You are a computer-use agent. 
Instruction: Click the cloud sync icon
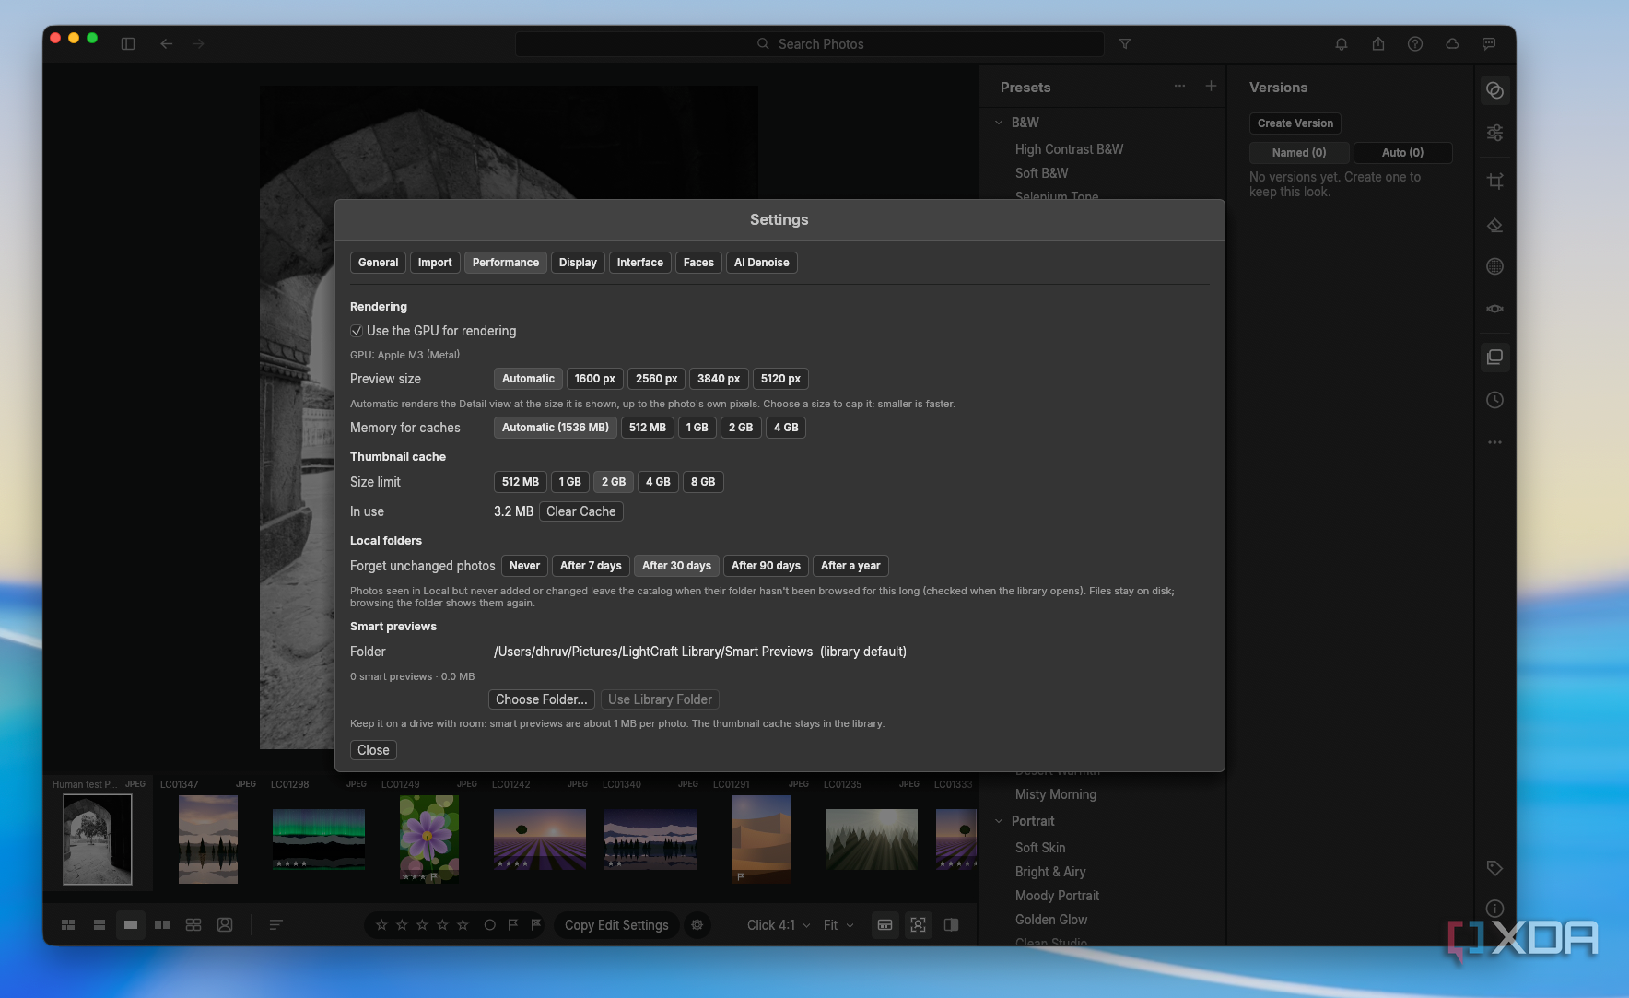click(1452, 44)
